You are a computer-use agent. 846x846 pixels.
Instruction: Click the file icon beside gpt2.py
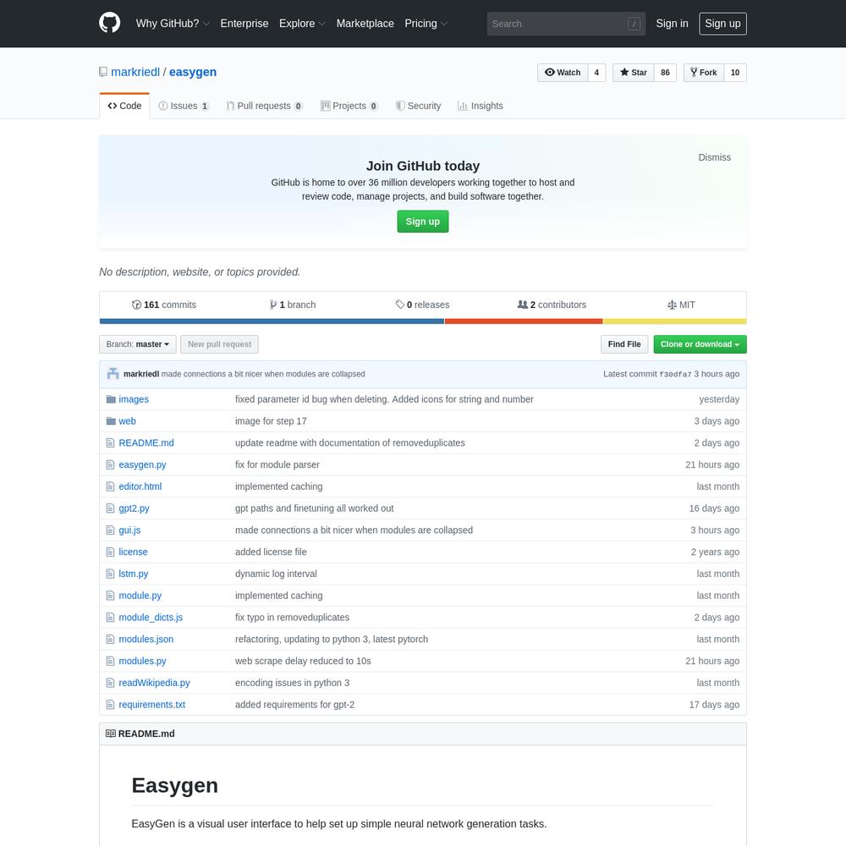point(110,508)
